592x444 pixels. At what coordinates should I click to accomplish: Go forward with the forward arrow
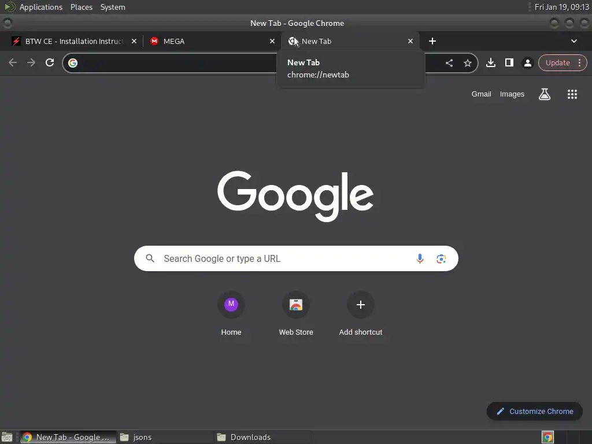[31, 62]
